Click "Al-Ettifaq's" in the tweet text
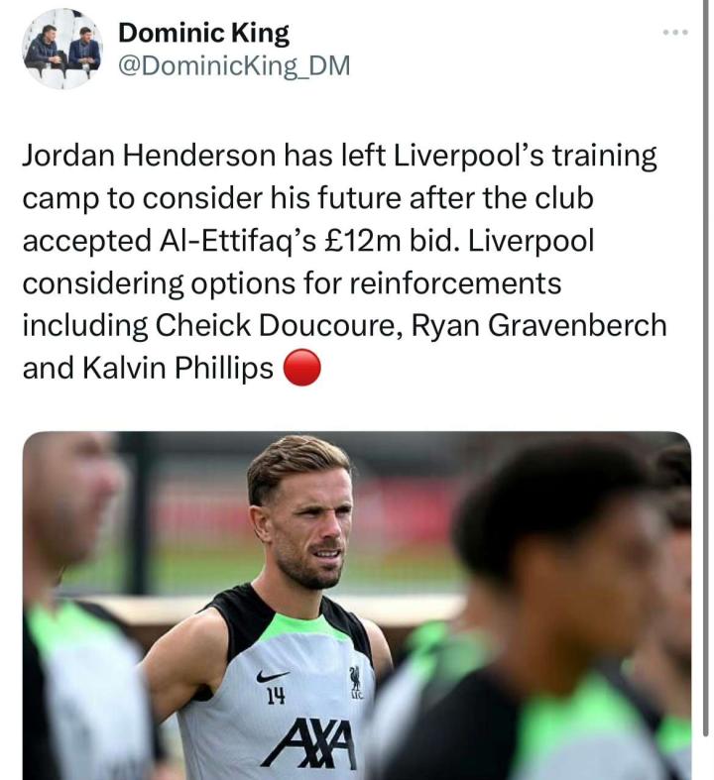Screen dimensions: 714x780 [x=238, y=241]
